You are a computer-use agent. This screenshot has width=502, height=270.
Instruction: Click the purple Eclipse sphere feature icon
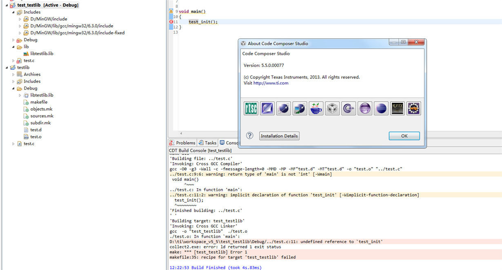coord(365,108)
